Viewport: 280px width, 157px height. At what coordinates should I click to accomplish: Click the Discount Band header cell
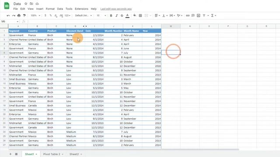(75, 31)
